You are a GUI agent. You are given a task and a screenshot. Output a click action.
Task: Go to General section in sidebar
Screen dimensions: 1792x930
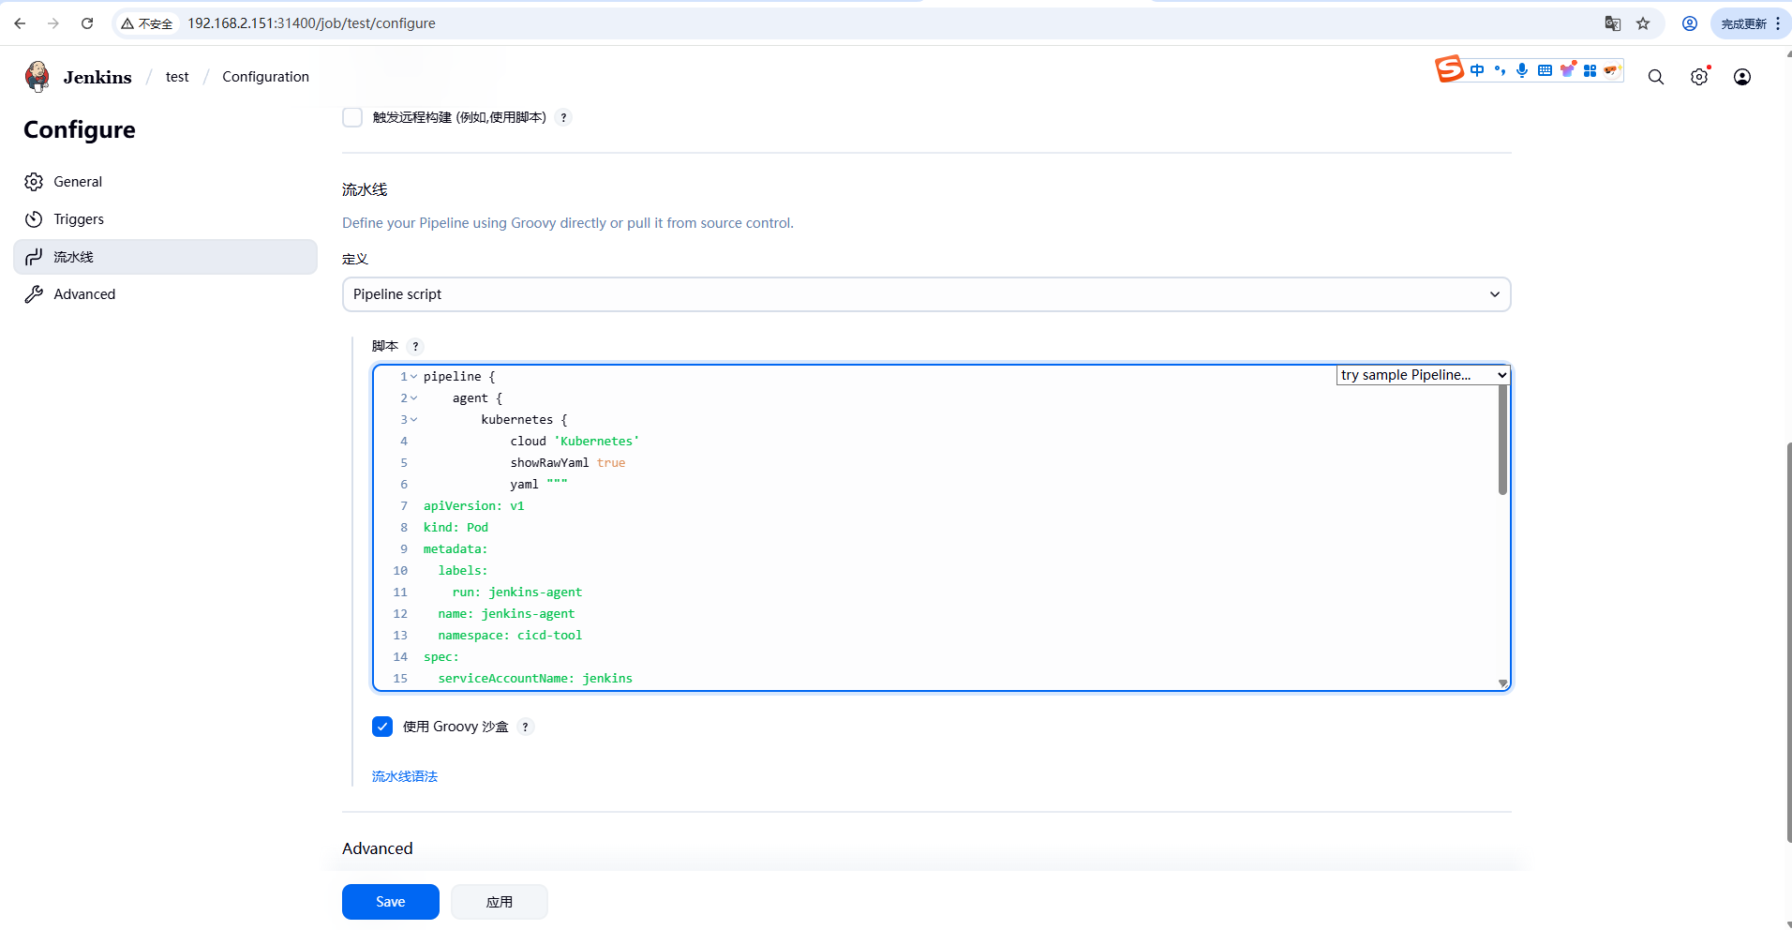coord(78,182)
